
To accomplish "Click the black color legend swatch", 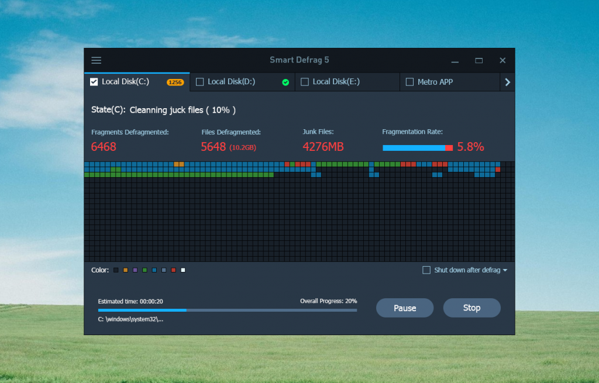I will (x=116, y=270).
